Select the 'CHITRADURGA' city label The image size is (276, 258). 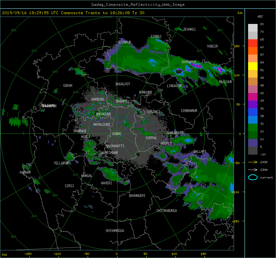point(167,211)
